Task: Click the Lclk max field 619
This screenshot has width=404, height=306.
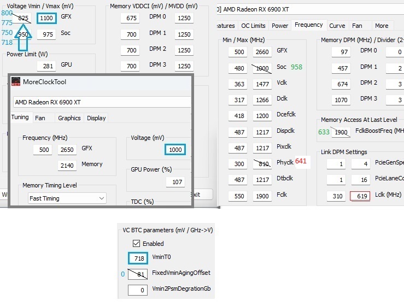Action: (x=360, y=196)
